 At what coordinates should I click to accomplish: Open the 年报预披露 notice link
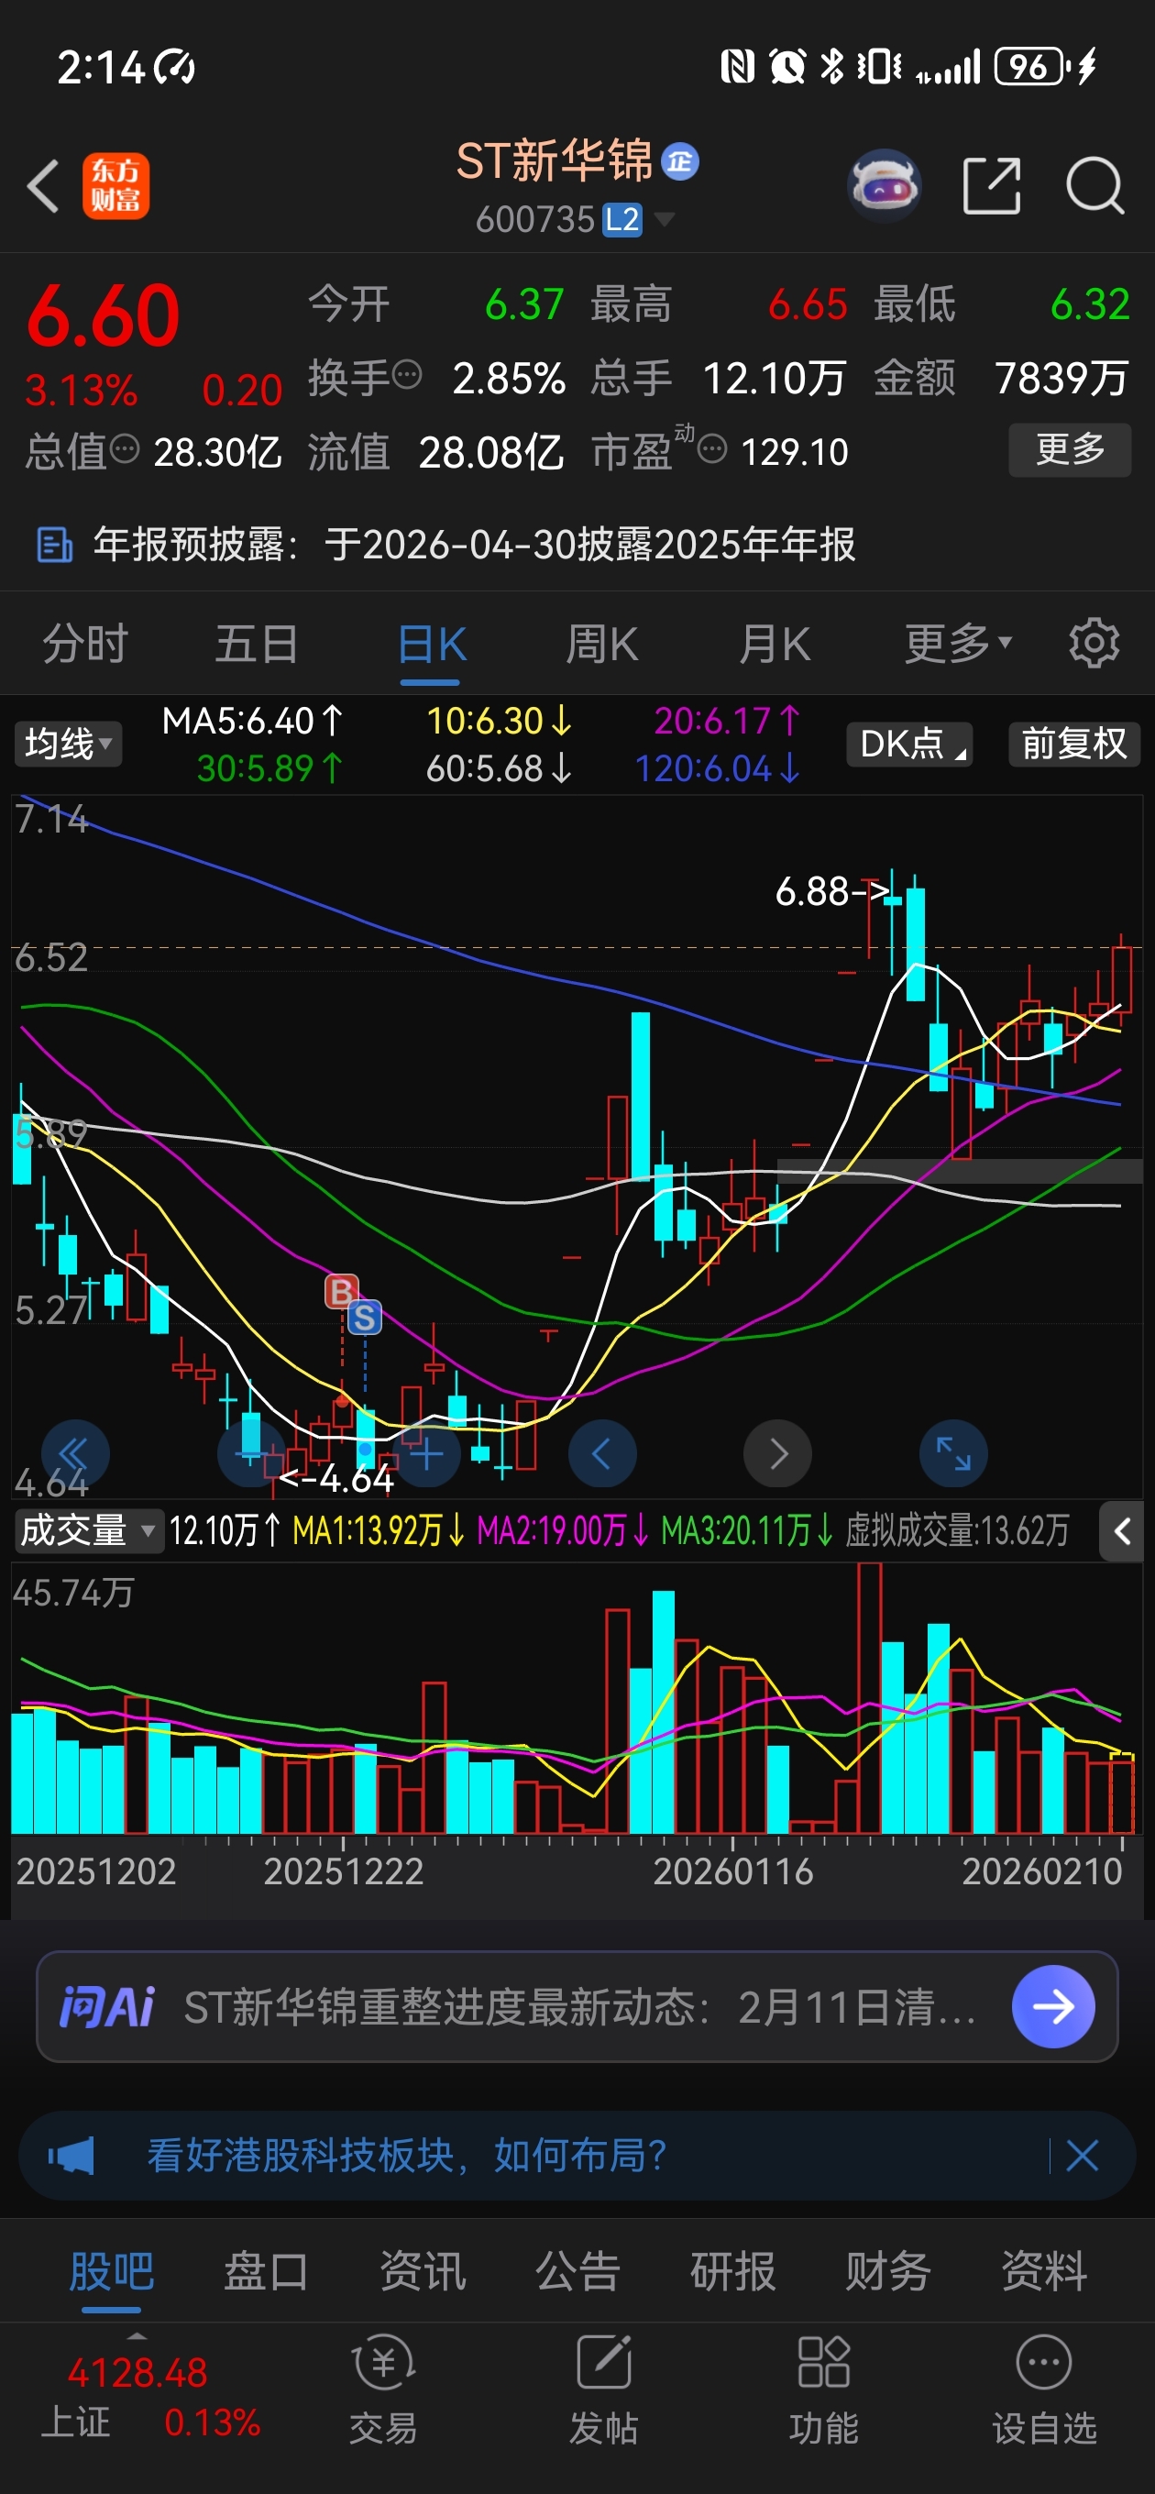click(475, 545)
